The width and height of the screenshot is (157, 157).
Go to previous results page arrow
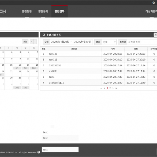point(105,88)
